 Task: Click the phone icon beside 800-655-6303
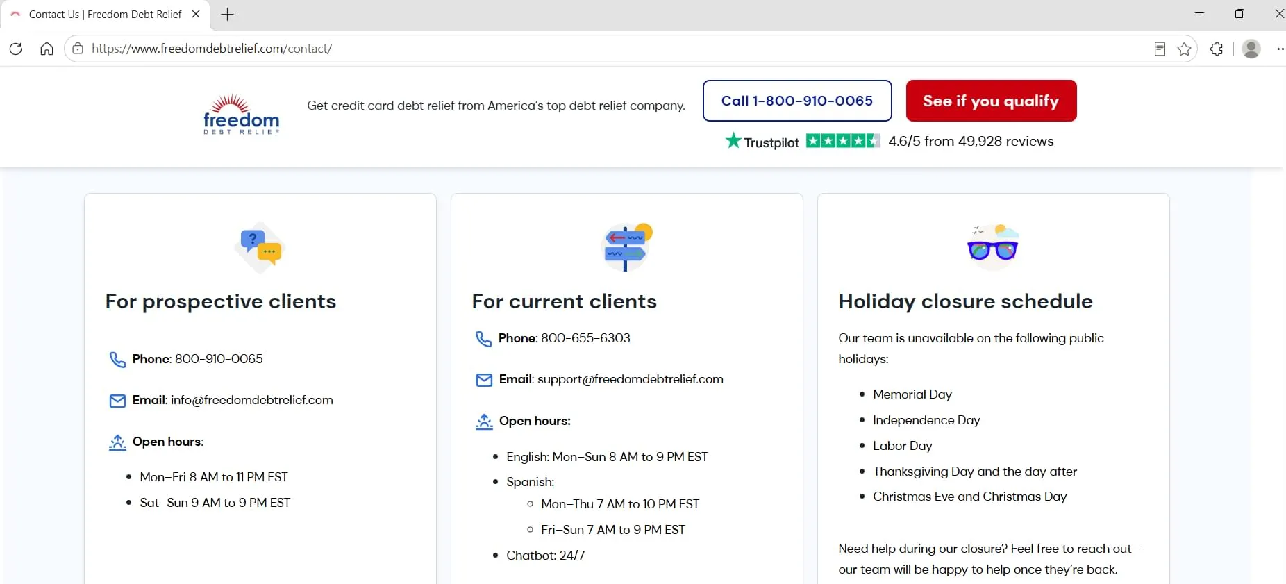(x=483, y=339)
